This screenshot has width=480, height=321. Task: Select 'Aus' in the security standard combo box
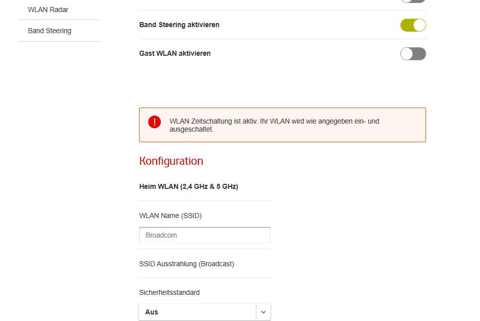204,312
